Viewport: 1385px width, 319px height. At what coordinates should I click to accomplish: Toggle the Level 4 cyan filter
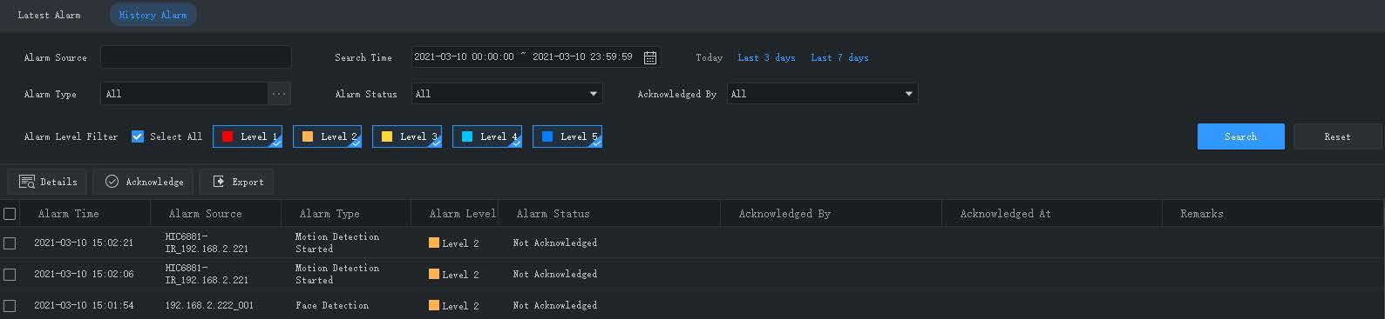[x=487, y=136]
